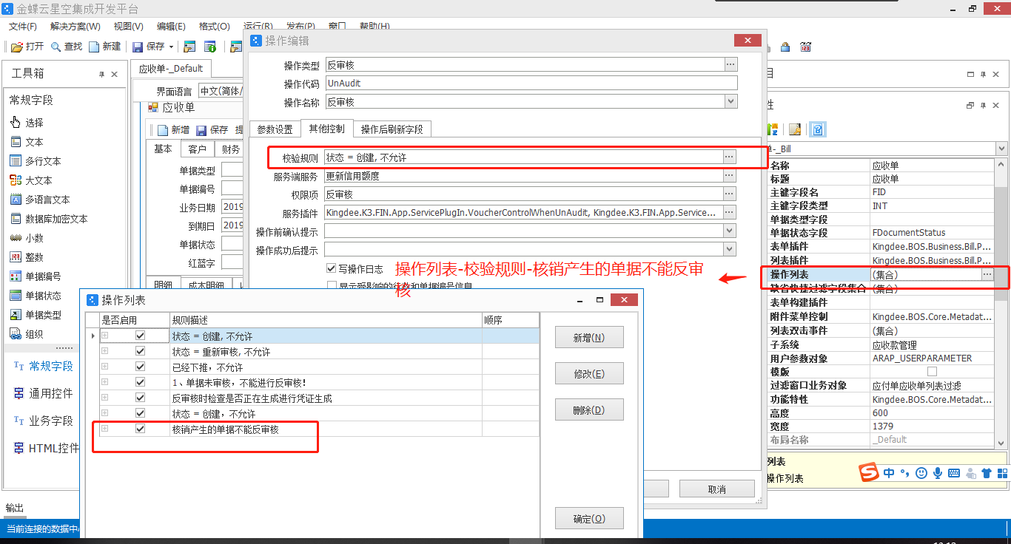Viewport: 1011px width, 544px height.
Task: Select the 业务字段 toolbox category
Action: coord(43,421)
